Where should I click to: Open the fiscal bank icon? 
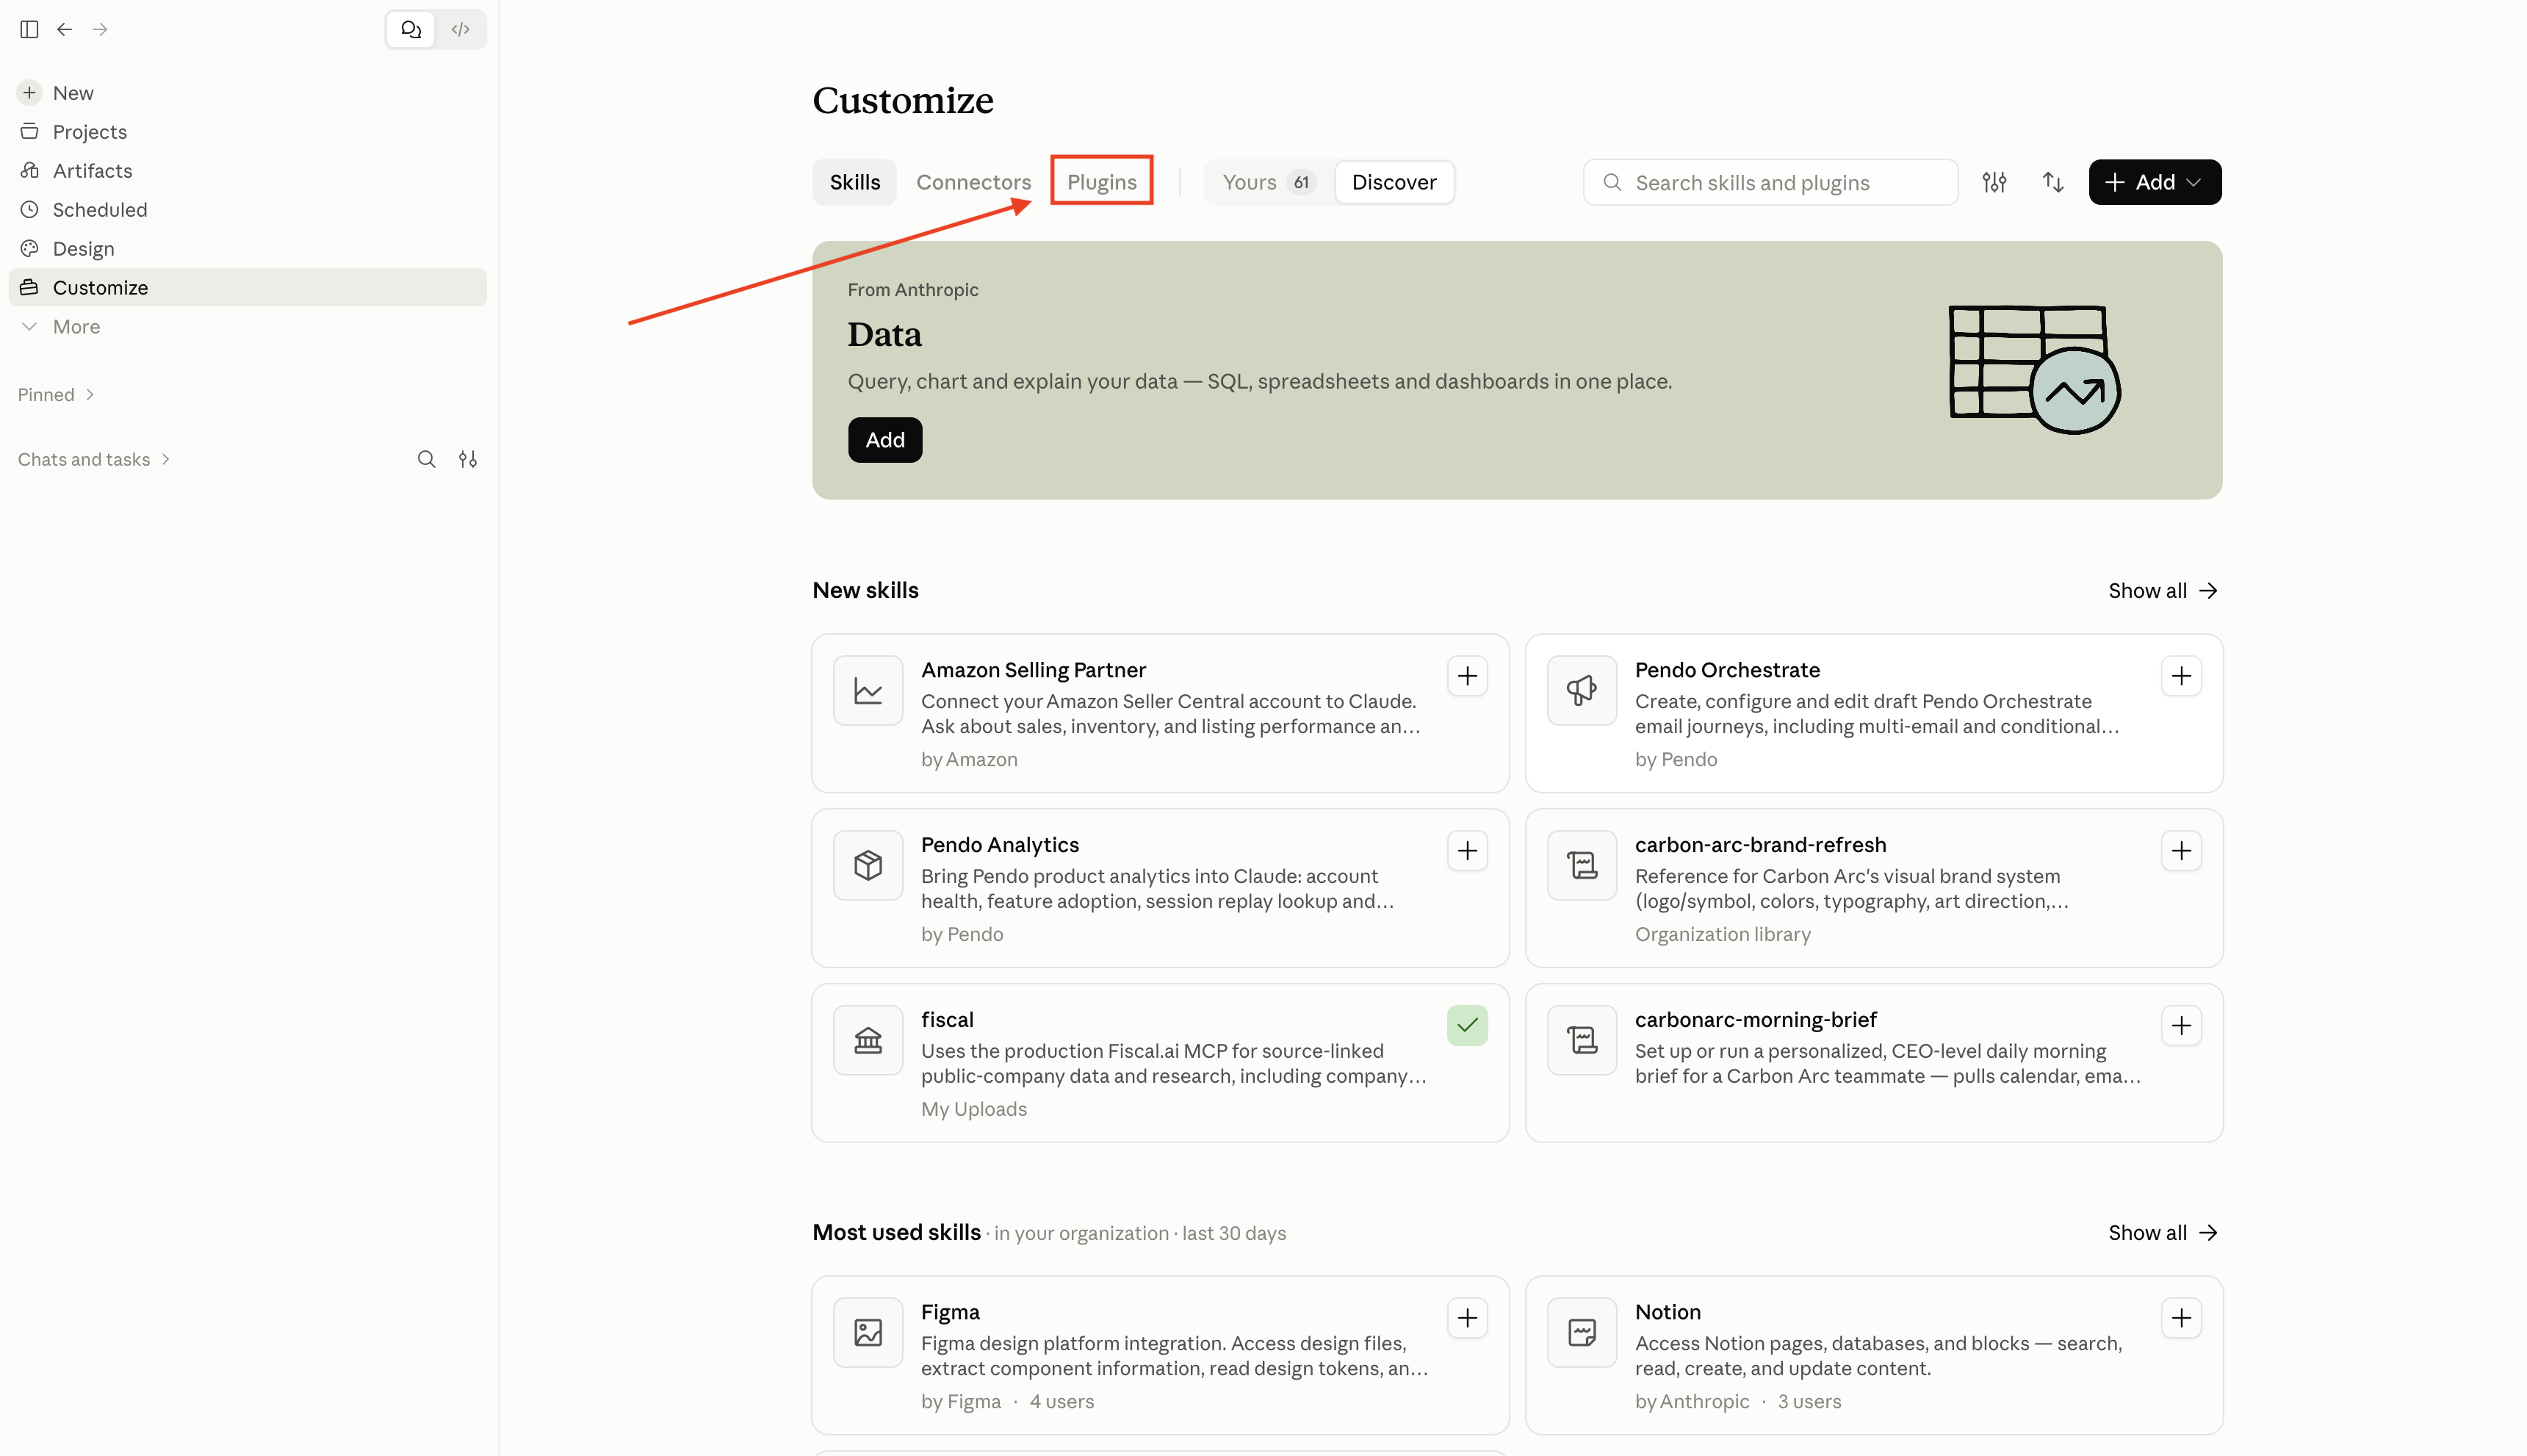(x=868, y=1041)
